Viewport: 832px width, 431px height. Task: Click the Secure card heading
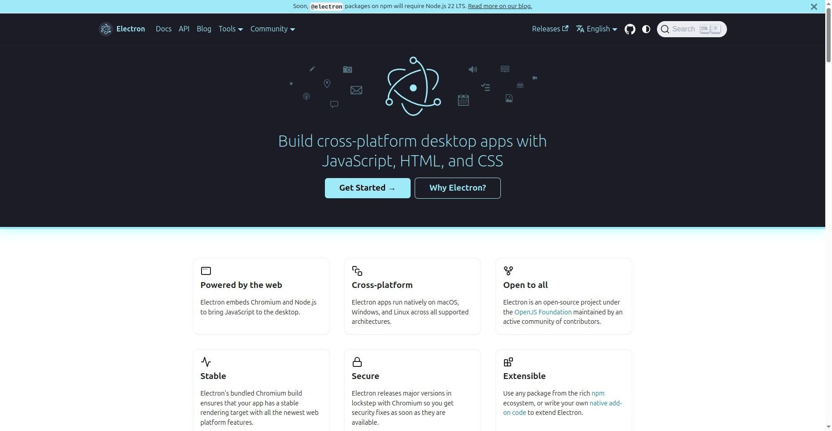(365, 376)
